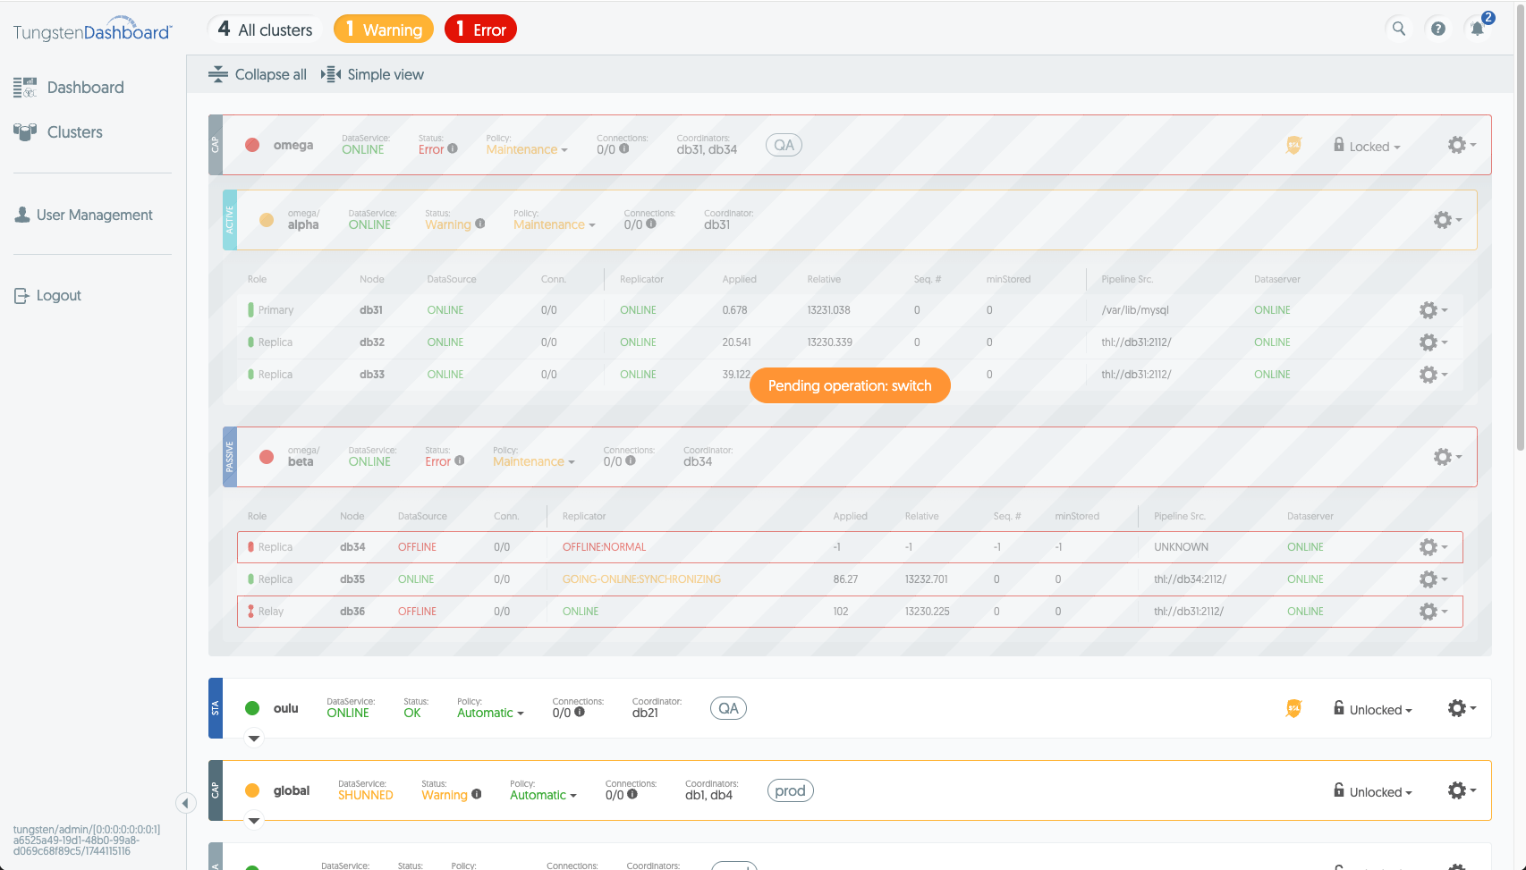
Task: Click the alpha orange status circle
Action: click(267, 220)
